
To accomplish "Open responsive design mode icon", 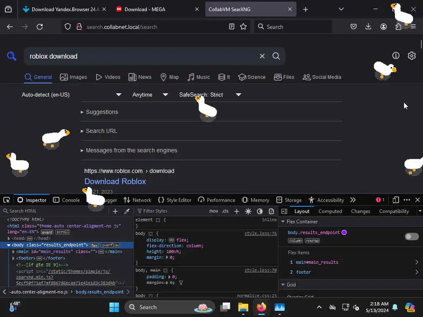I will (396, 200).
